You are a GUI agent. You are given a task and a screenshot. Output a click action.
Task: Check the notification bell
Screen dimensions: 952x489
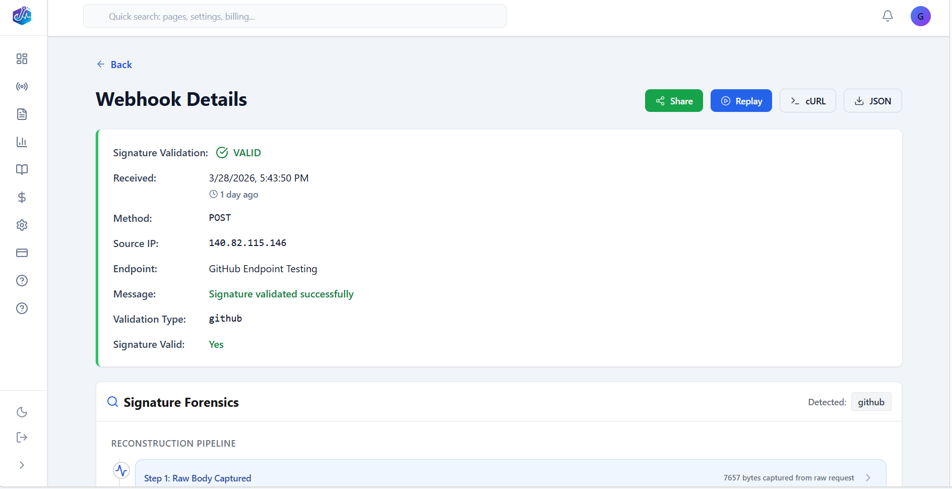[x=887, y=16]
